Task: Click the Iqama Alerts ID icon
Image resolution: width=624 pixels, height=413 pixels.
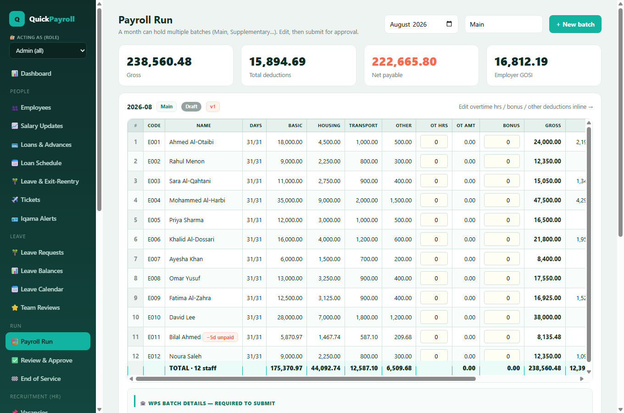Action: (15, 218)
